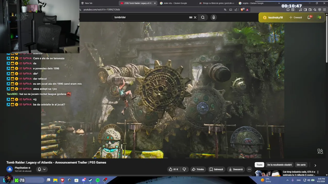Image resolution: width=328 pixels, height=184 pixels.
Task: Open the on-screen keyboard icon in search
Action: click(x=191, y=17)
